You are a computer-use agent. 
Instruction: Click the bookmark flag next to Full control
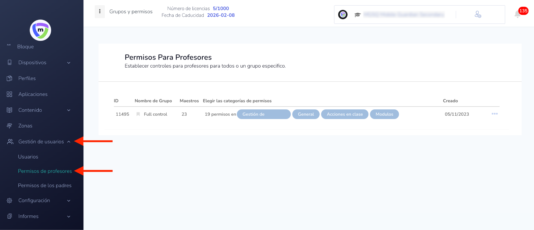138,114
